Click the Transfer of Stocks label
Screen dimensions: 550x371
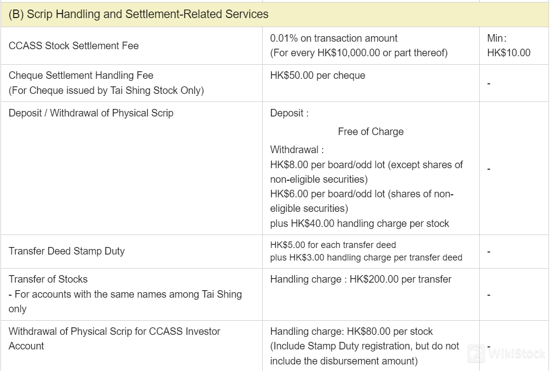(48, 280)
